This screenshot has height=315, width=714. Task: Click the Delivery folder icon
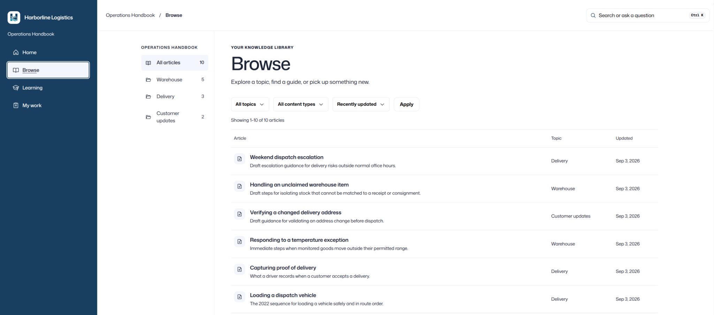pyautogui.click(x=148, y=97)
